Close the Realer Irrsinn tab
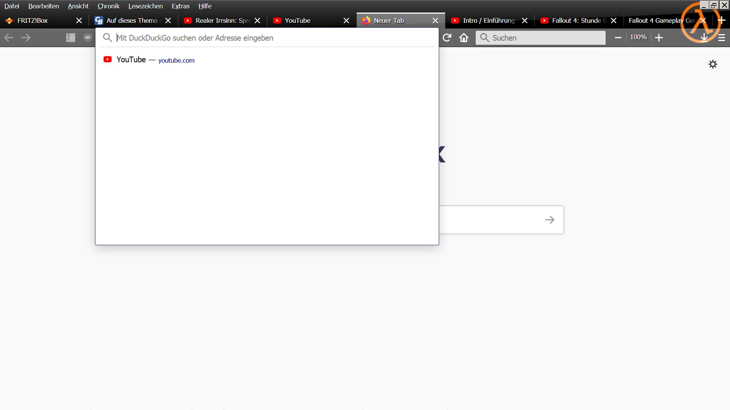Screen dimensions: 730x410 [257, 20]
